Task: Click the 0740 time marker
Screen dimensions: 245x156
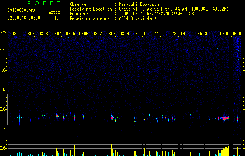Action: tap(156, 34)
